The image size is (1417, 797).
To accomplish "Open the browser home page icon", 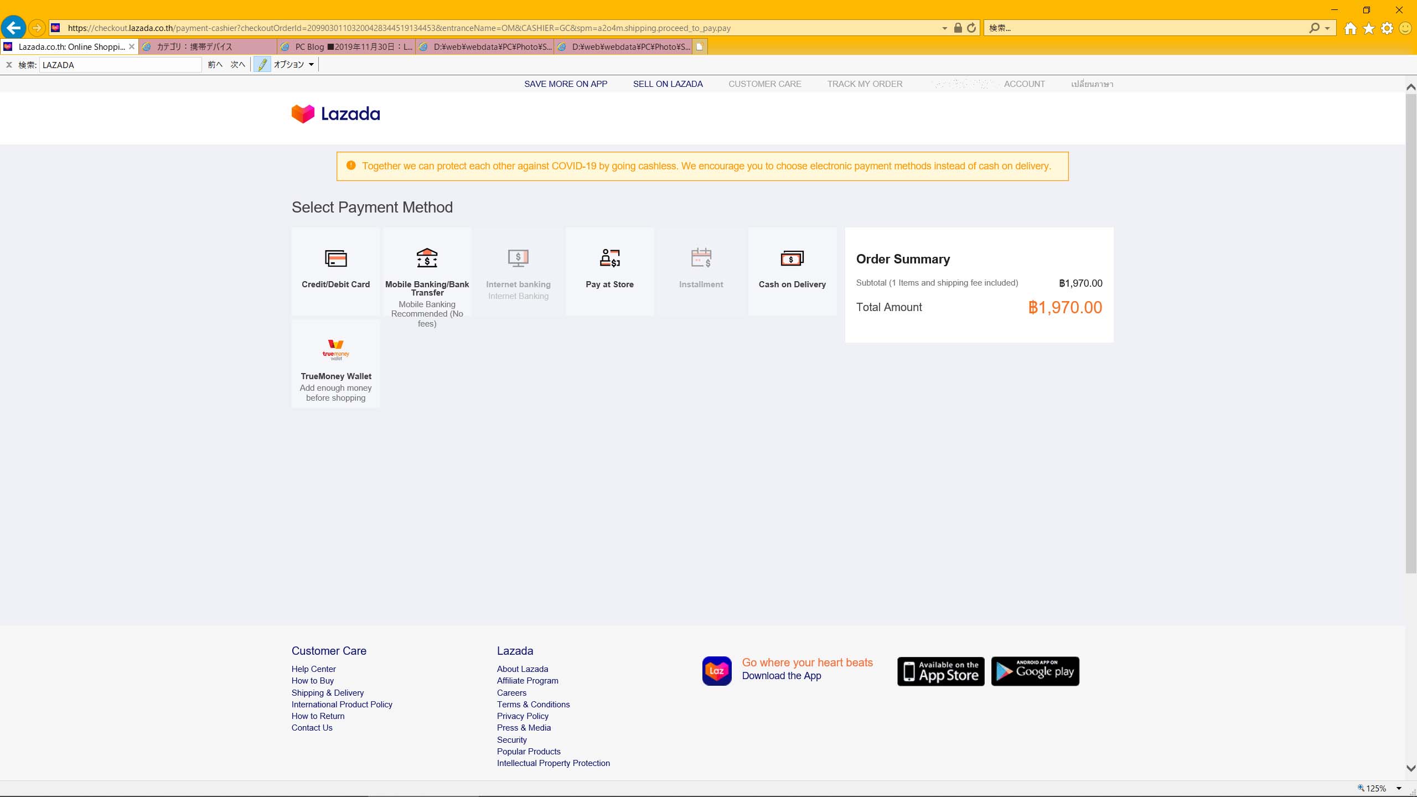I will tap(1351, 28).
